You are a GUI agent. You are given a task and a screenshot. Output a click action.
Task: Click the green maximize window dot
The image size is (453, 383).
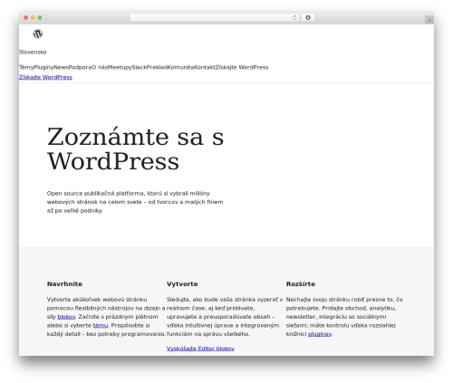[x=40, y=18]
